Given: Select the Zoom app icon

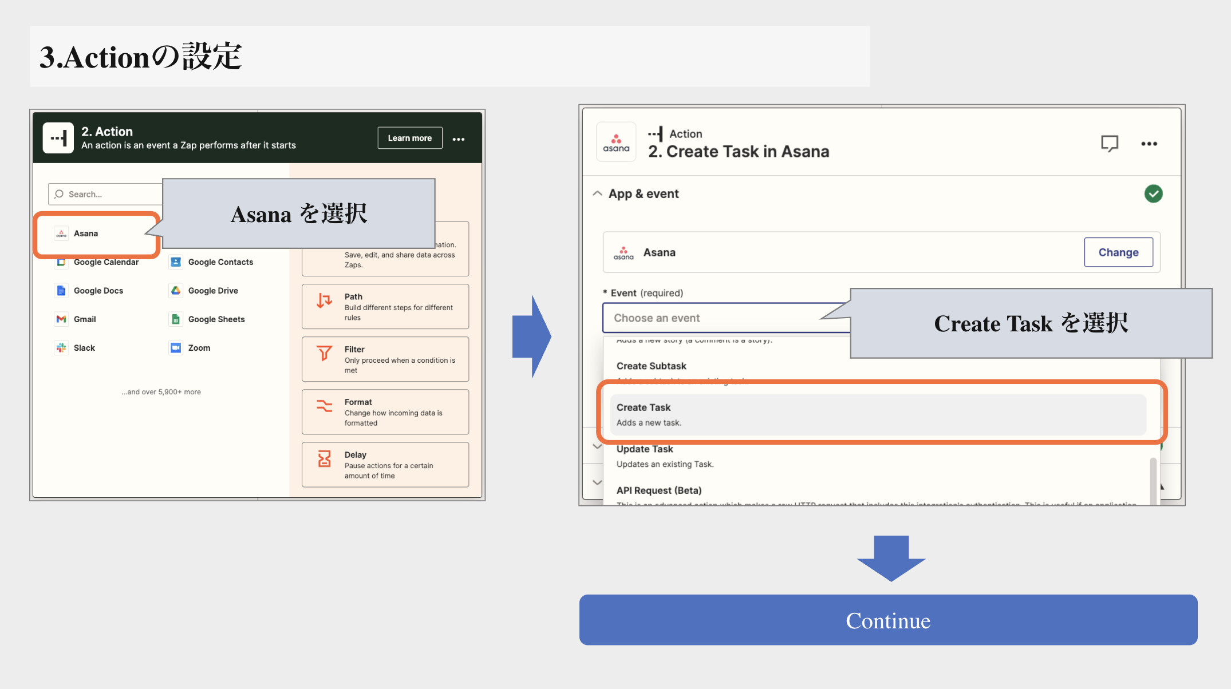Looking at the screenshot, I should pos(176,348).
